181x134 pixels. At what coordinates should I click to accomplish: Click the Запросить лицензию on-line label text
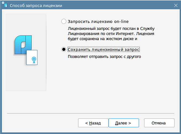pyautogui.click(x=98, y=21)
